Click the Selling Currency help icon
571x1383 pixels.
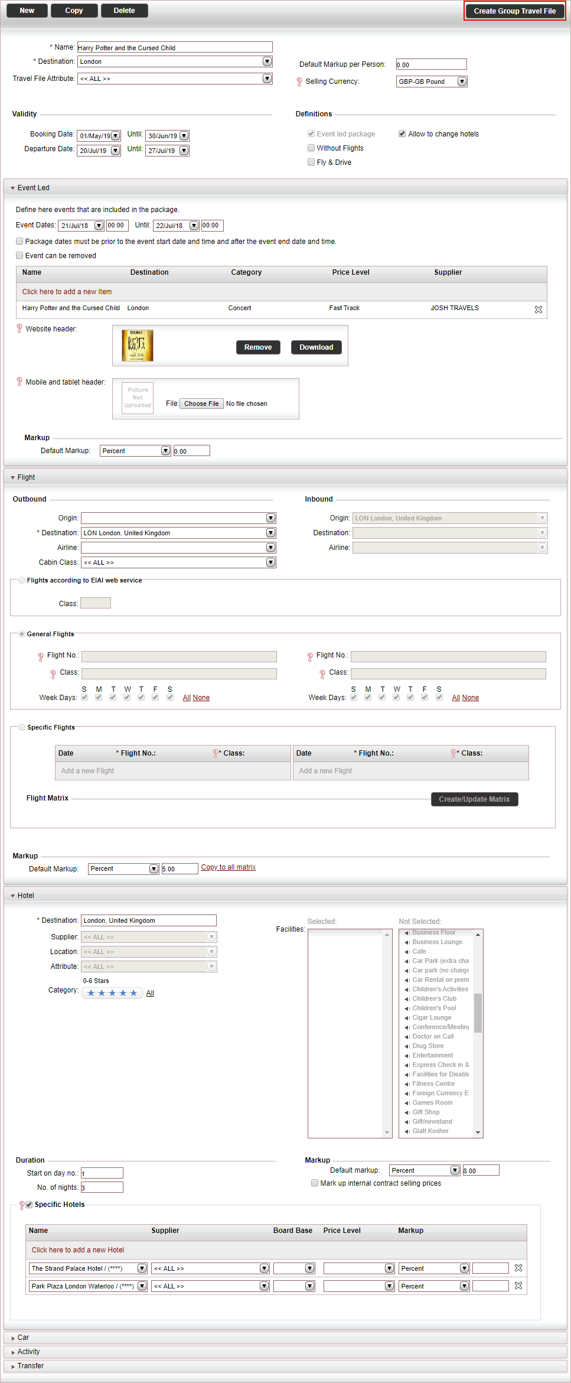pyautogui.click(x=299, y=82)
